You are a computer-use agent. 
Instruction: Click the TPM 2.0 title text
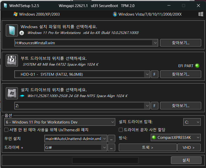point(128,6)
